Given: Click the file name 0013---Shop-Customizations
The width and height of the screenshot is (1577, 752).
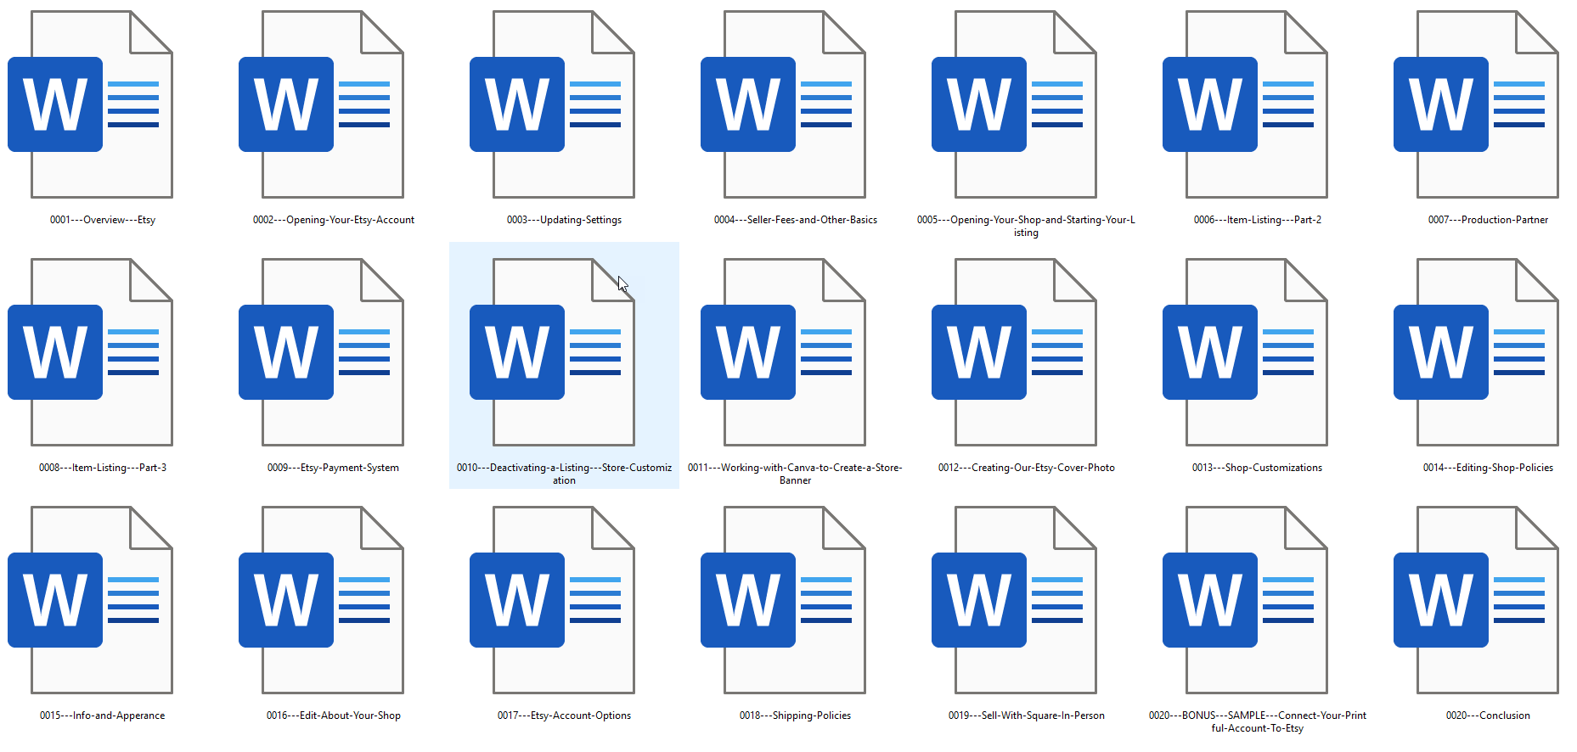Looking at the screenshot, I should point(1258,468).
